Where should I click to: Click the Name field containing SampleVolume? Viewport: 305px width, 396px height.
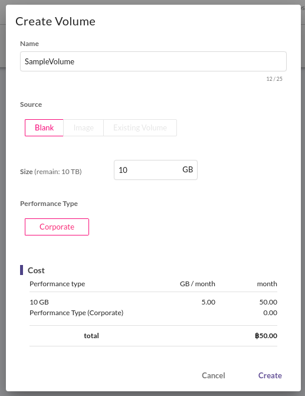pyautogui.click(x=153, y=61)
